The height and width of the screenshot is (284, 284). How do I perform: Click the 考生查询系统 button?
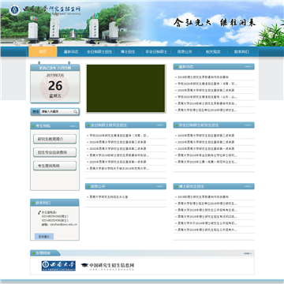[54, 166]
